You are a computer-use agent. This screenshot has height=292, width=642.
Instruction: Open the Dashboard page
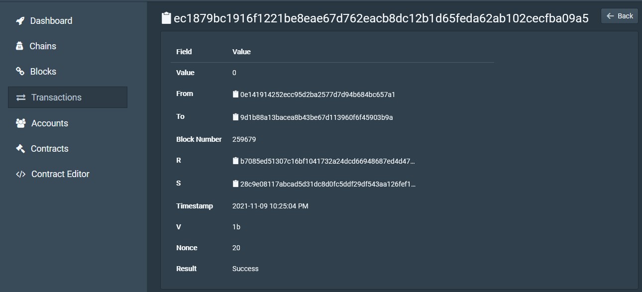click(x=51, y=20)
